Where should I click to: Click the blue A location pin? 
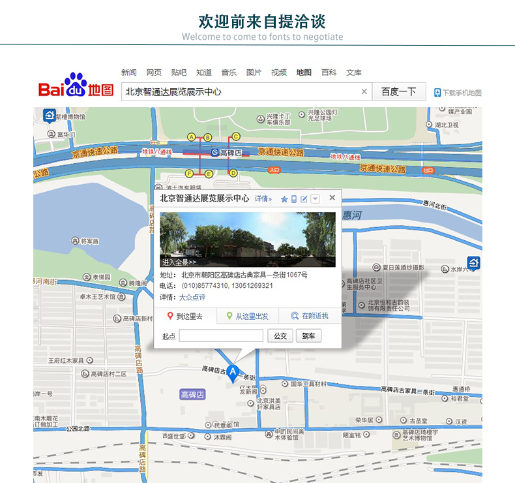[x=233, y=373]
